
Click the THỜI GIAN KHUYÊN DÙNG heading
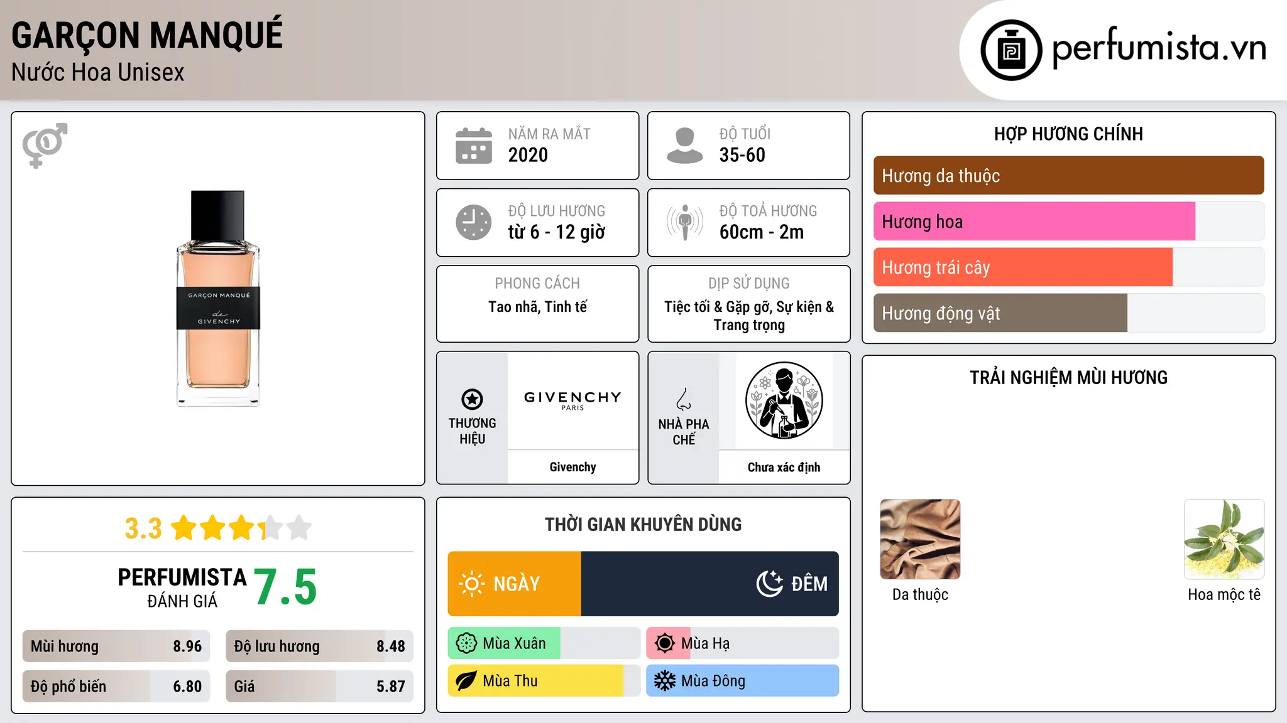[x=643, y=524]
